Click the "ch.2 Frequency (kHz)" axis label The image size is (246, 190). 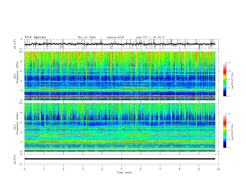[x=16, y=124]
